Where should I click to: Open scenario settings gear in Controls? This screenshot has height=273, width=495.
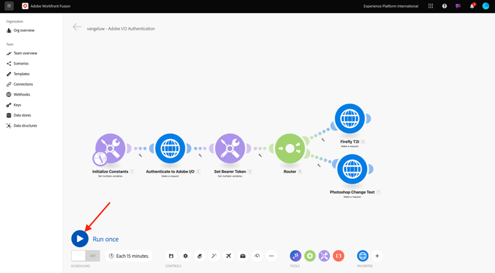[x=185, y=256]
